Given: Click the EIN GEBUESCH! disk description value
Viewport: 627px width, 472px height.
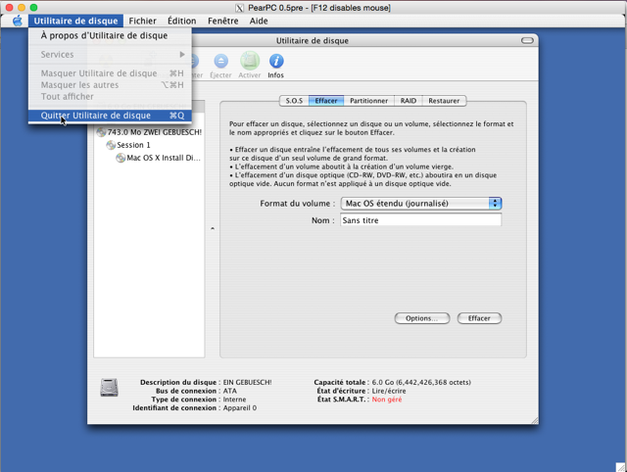Looking at the screenshot, I should point(247,382).
